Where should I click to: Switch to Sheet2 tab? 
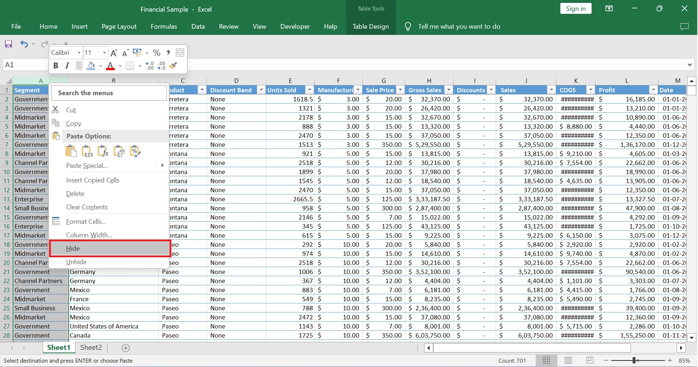click(x=91, y=348)
